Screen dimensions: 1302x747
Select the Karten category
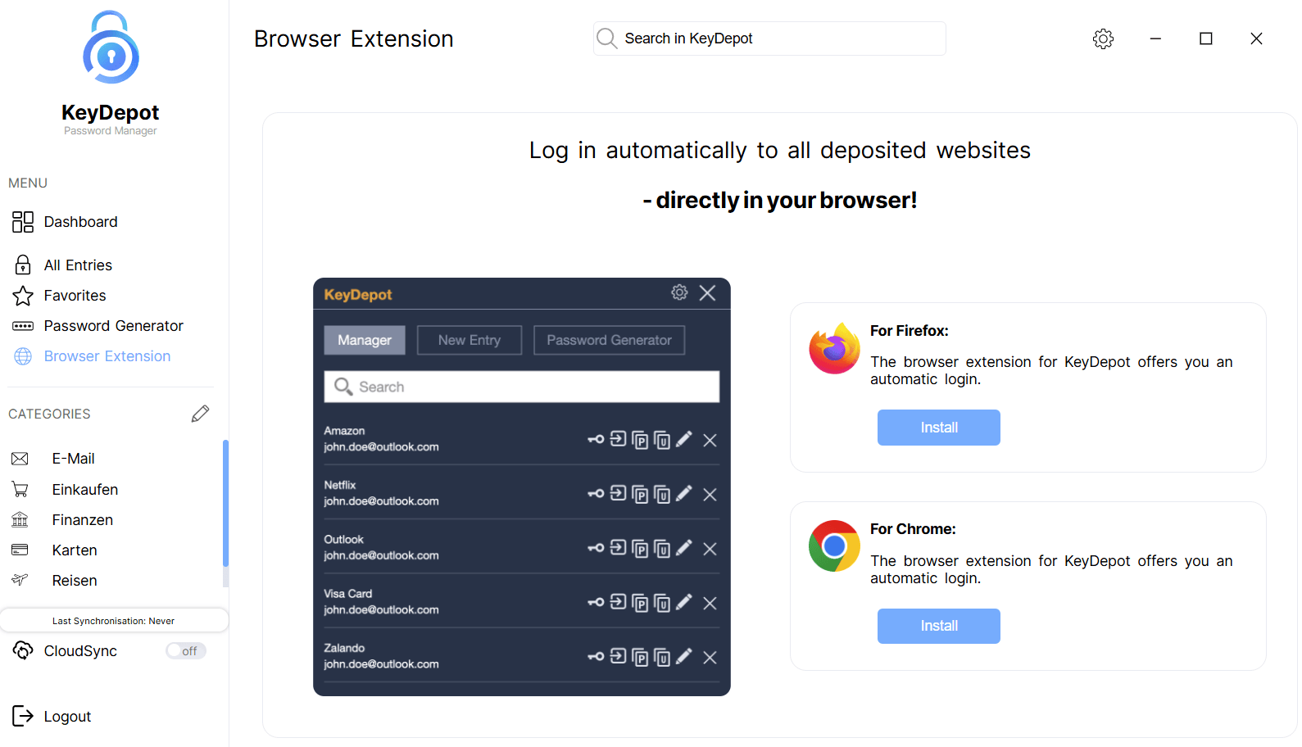click(x=75, y=550)
